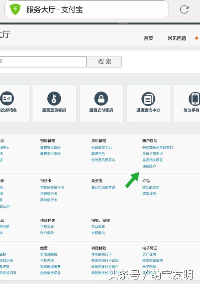Open 转账到银行卡 link
This screenshot has height=284, width=200.
click(101, 254)
